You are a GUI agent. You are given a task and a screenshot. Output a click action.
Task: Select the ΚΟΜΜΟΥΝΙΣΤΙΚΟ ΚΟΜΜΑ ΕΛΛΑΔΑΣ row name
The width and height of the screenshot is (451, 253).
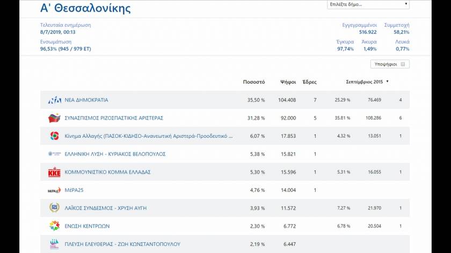(107, 172)
